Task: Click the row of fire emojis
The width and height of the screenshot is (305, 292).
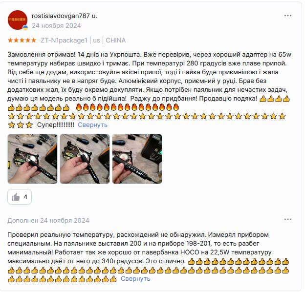Action: coord(128,107)
